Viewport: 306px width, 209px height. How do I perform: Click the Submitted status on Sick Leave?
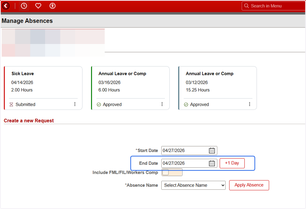pyautogui.click(x=25, y=105)
